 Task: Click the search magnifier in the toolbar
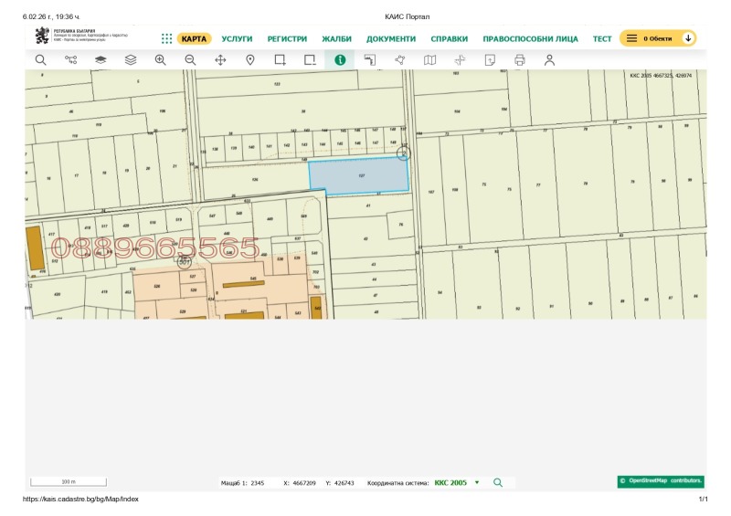[40, 60]
